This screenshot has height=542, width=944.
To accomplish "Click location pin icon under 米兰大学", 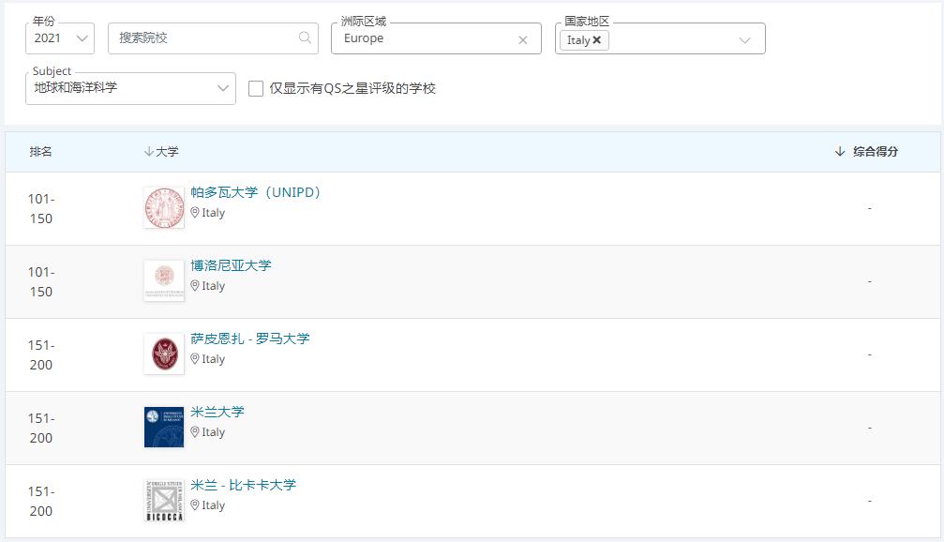I will (195, 431).
